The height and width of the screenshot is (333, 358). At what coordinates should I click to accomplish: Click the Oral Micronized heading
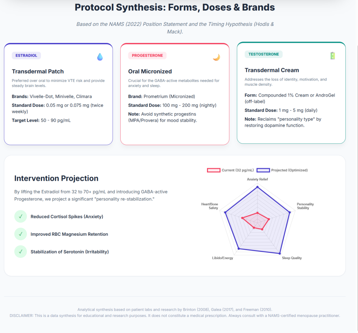coord(150,71)
